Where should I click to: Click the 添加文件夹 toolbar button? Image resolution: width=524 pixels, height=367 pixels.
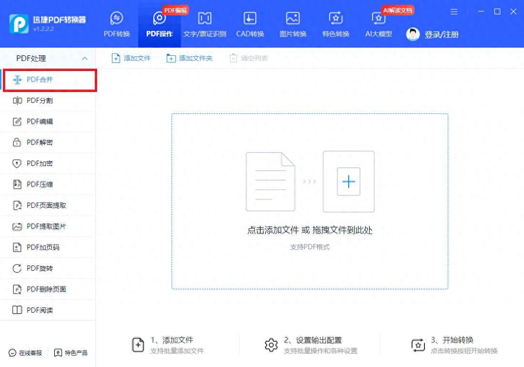[190, 58]
